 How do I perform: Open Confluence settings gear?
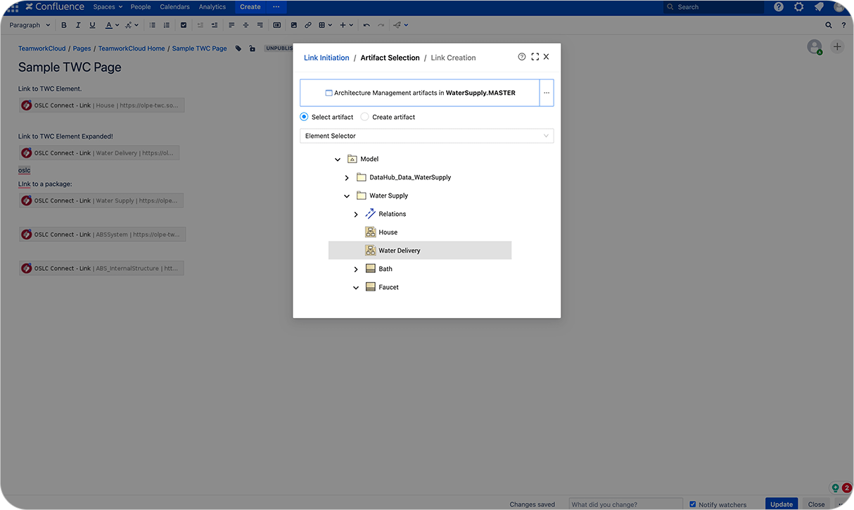pyautogui.click(x=798, y=7)
